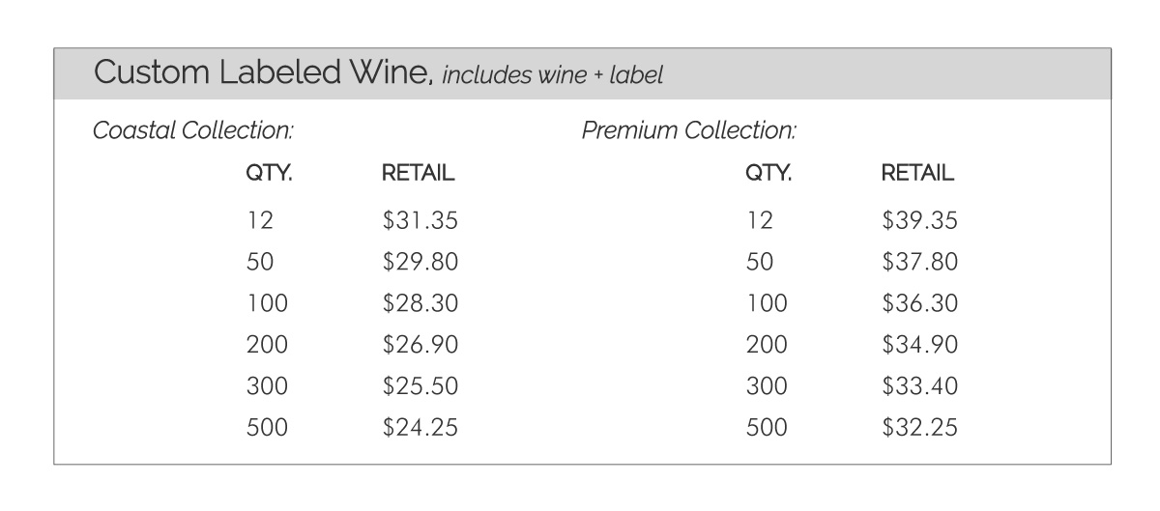The image size is (1160, 511).
Task: Click the $37.80 Premium price
Action: (919, 262)
